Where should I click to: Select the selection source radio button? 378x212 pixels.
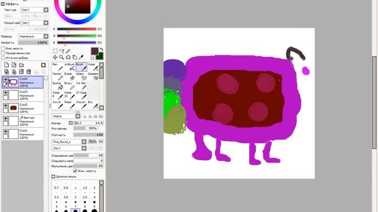point(3,58)
